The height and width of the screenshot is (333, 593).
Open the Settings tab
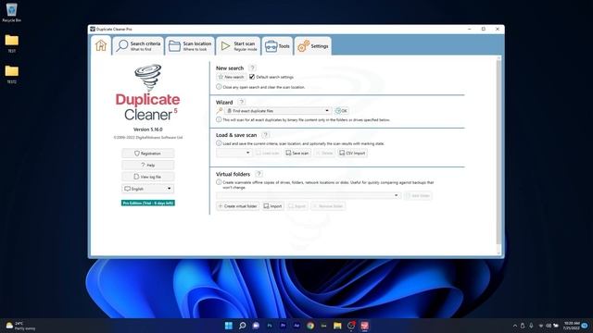(313, 46)
